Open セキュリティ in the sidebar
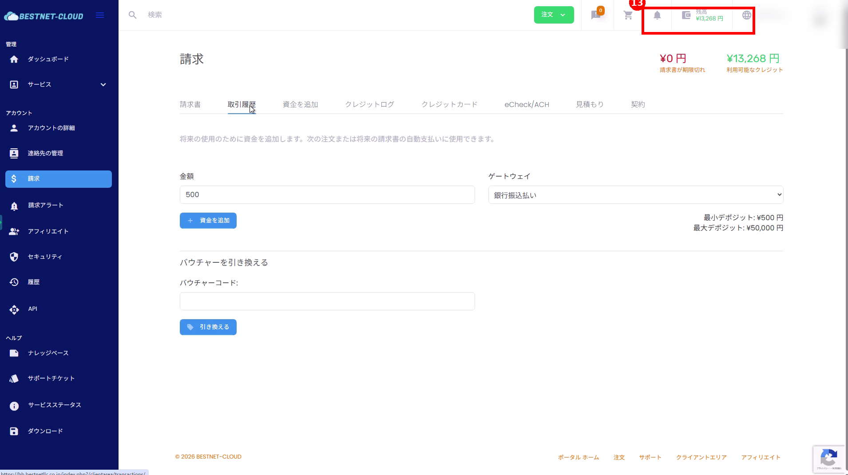848x475 pixels. (45, 257)
